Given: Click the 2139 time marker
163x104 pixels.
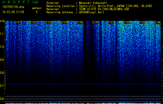Looking at the screenshot, I should [142, 22].
